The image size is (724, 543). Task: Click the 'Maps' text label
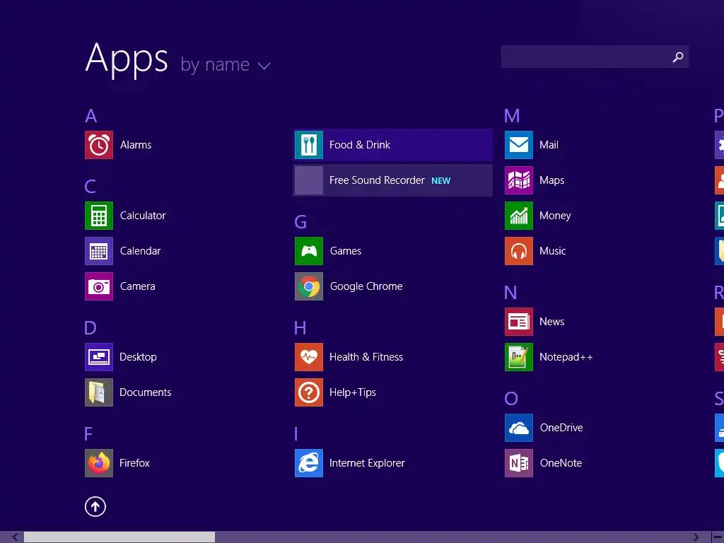tap(551, 180)
